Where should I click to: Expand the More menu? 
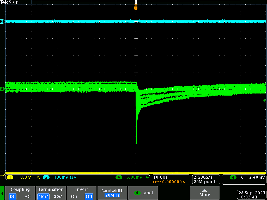coord(205,193)
